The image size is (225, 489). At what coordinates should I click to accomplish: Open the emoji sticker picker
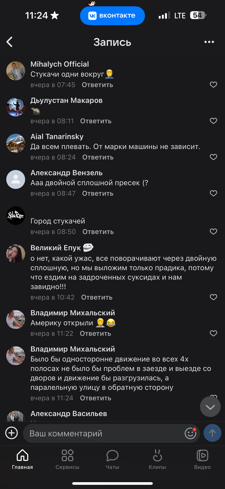point(190,433)
